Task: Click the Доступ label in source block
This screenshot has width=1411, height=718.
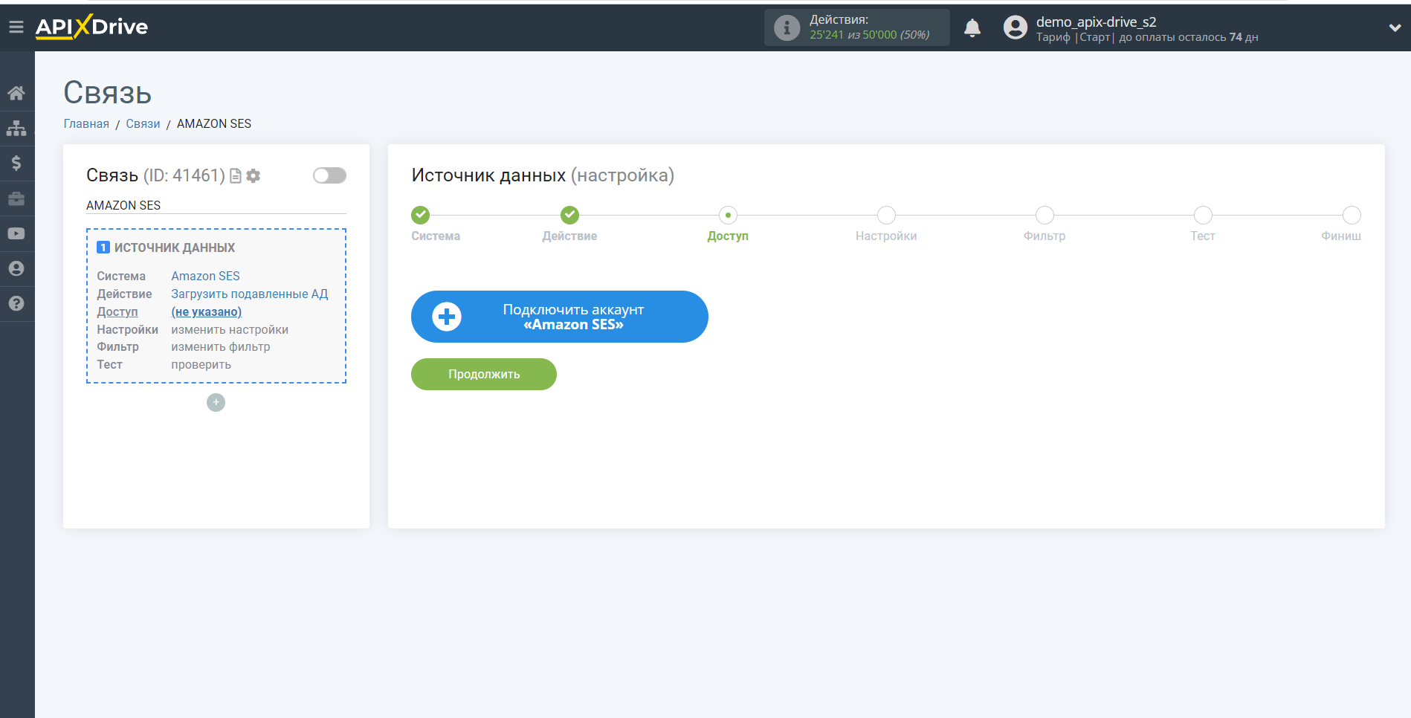Action: point(117,311)
